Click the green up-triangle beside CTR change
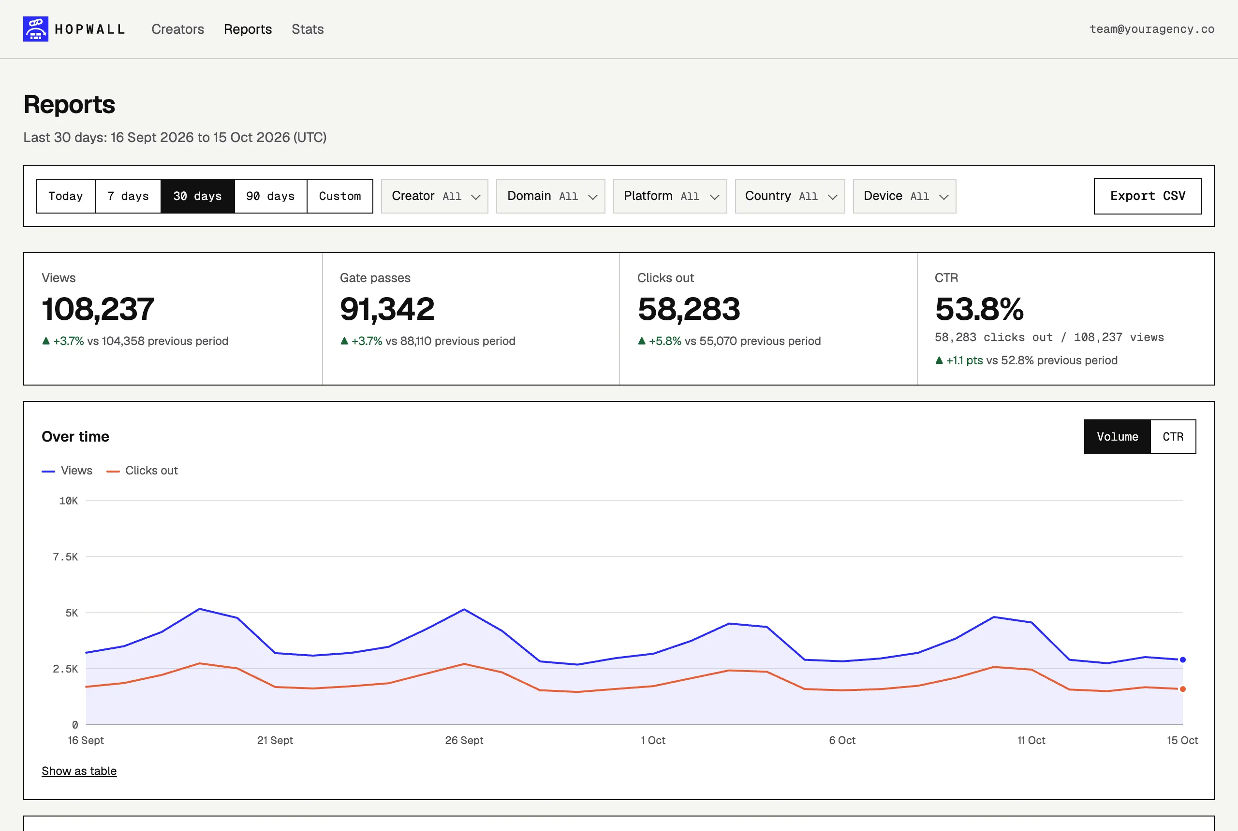This screenshot has height=831, width=1238. pos(939,360)
